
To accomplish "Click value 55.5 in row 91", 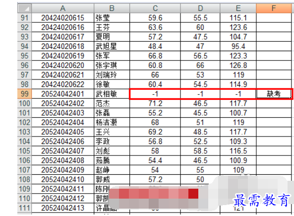I will (200, 18).
